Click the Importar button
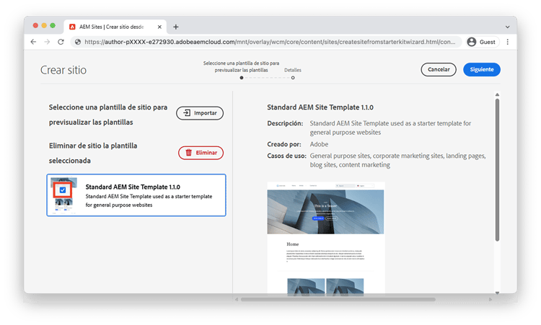Screen dimensions: 541x325 coord(200,113)
